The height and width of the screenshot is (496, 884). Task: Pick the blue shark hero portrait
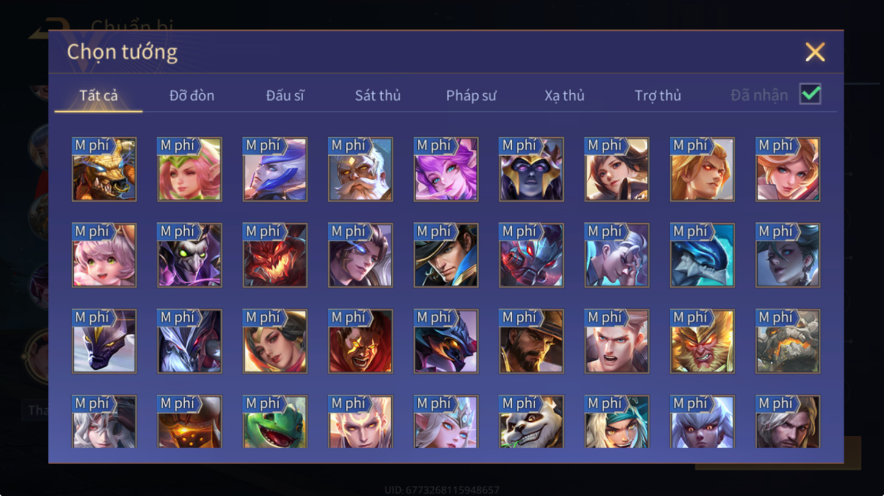[702, 256]
